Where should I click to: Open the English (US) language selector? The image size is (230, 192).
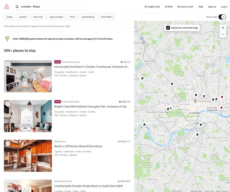152,7
